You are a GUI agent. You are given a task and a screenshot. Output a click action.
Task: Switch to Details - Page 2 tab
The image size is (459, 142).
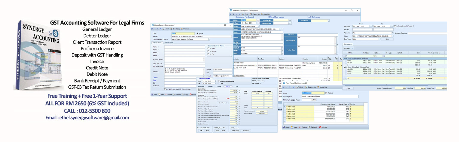[169, 43]
